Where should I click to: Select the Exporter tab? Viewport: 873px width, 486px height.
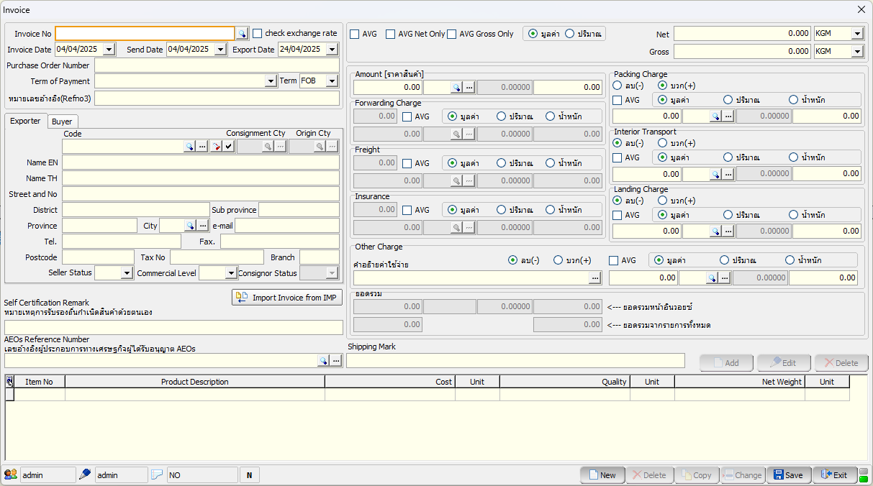coord(25,121)
